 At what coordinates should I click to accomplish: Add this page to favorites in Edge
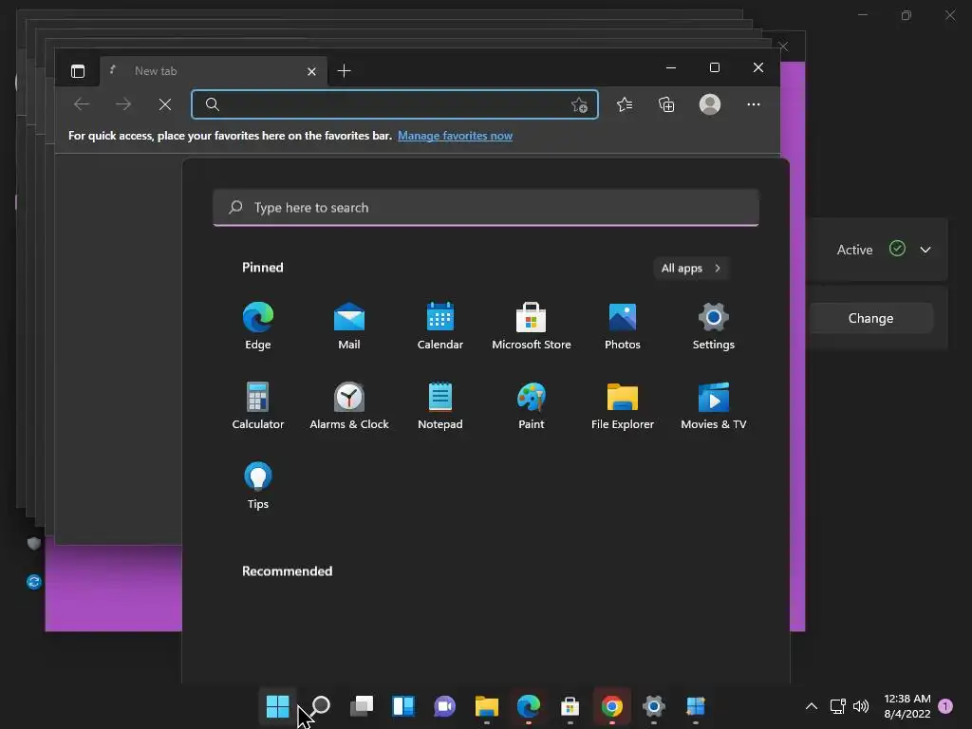[579, 104]
